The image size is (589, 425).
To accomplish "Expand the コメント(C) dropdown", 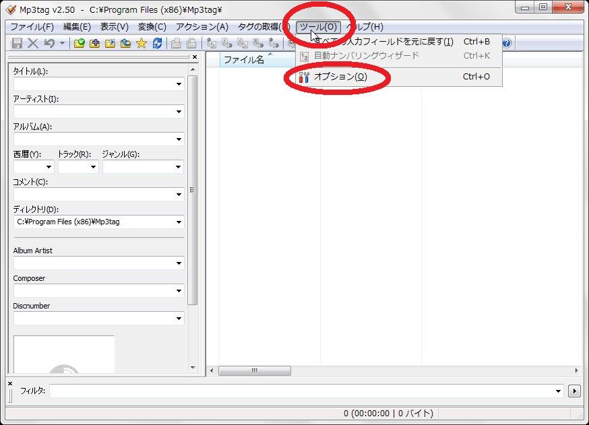I will click(179, 195).
